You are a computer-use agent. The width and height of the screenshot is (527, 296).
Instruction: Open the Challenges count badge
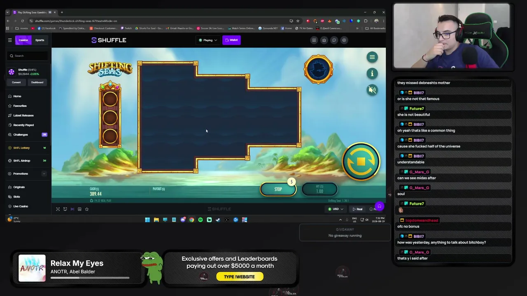click(44, 134)
